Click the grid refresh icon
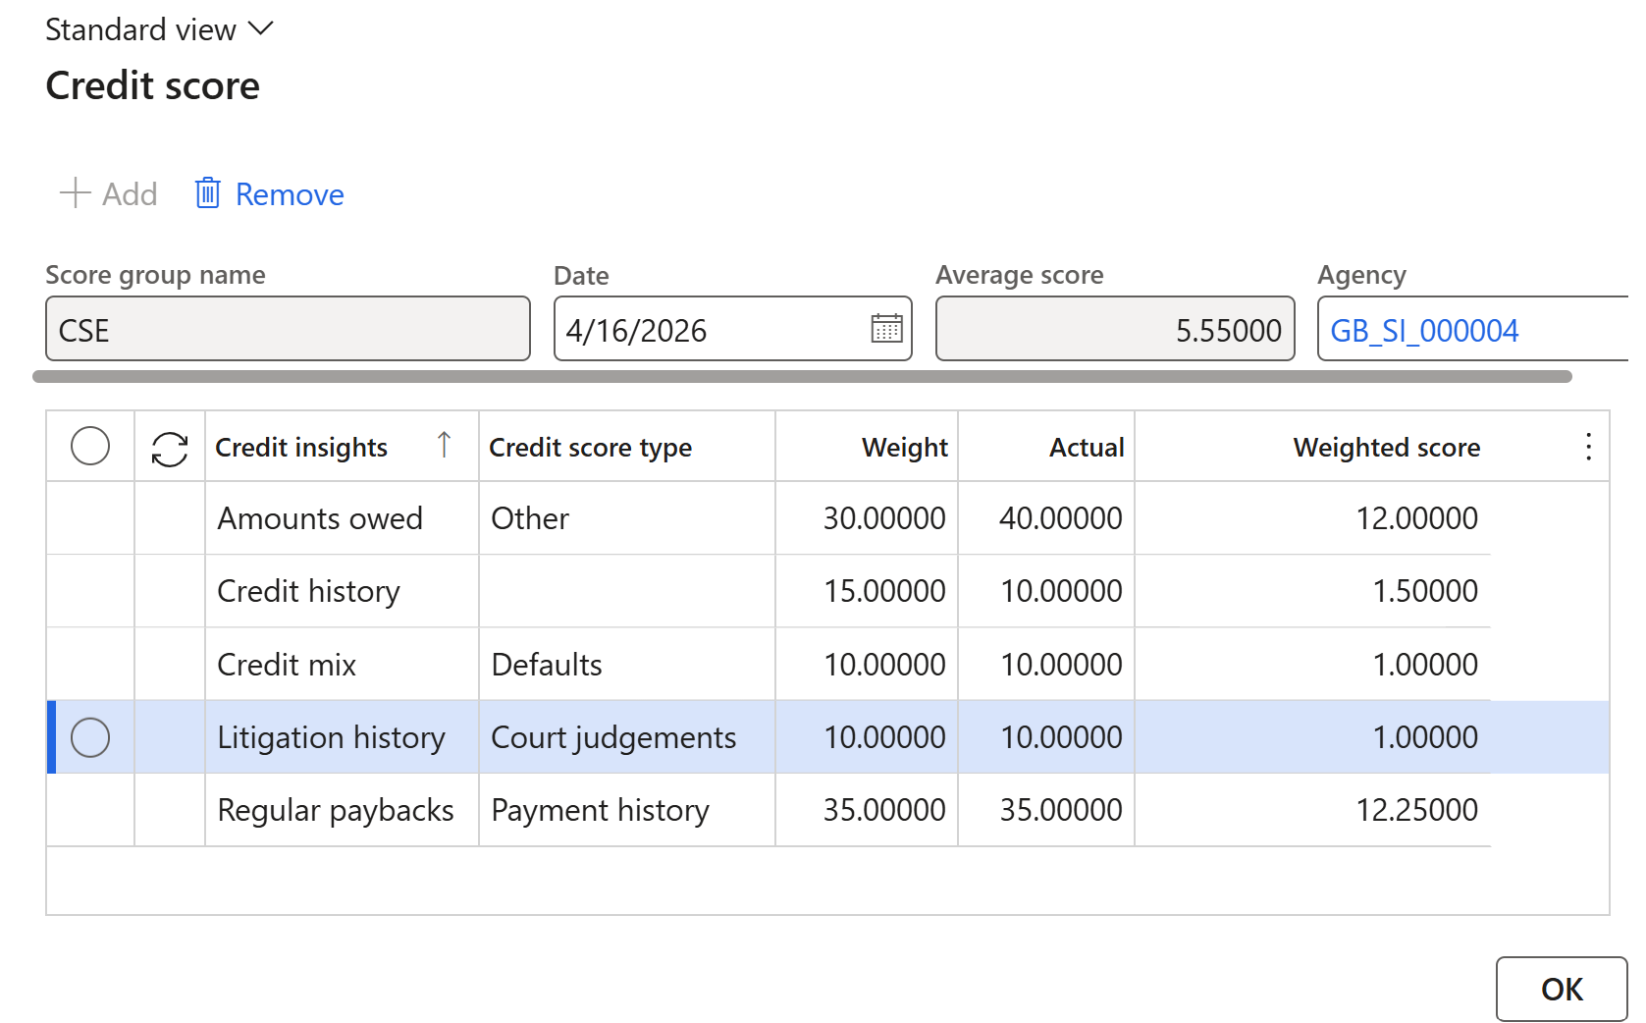 pyautogui.click(x=169, y=449)
